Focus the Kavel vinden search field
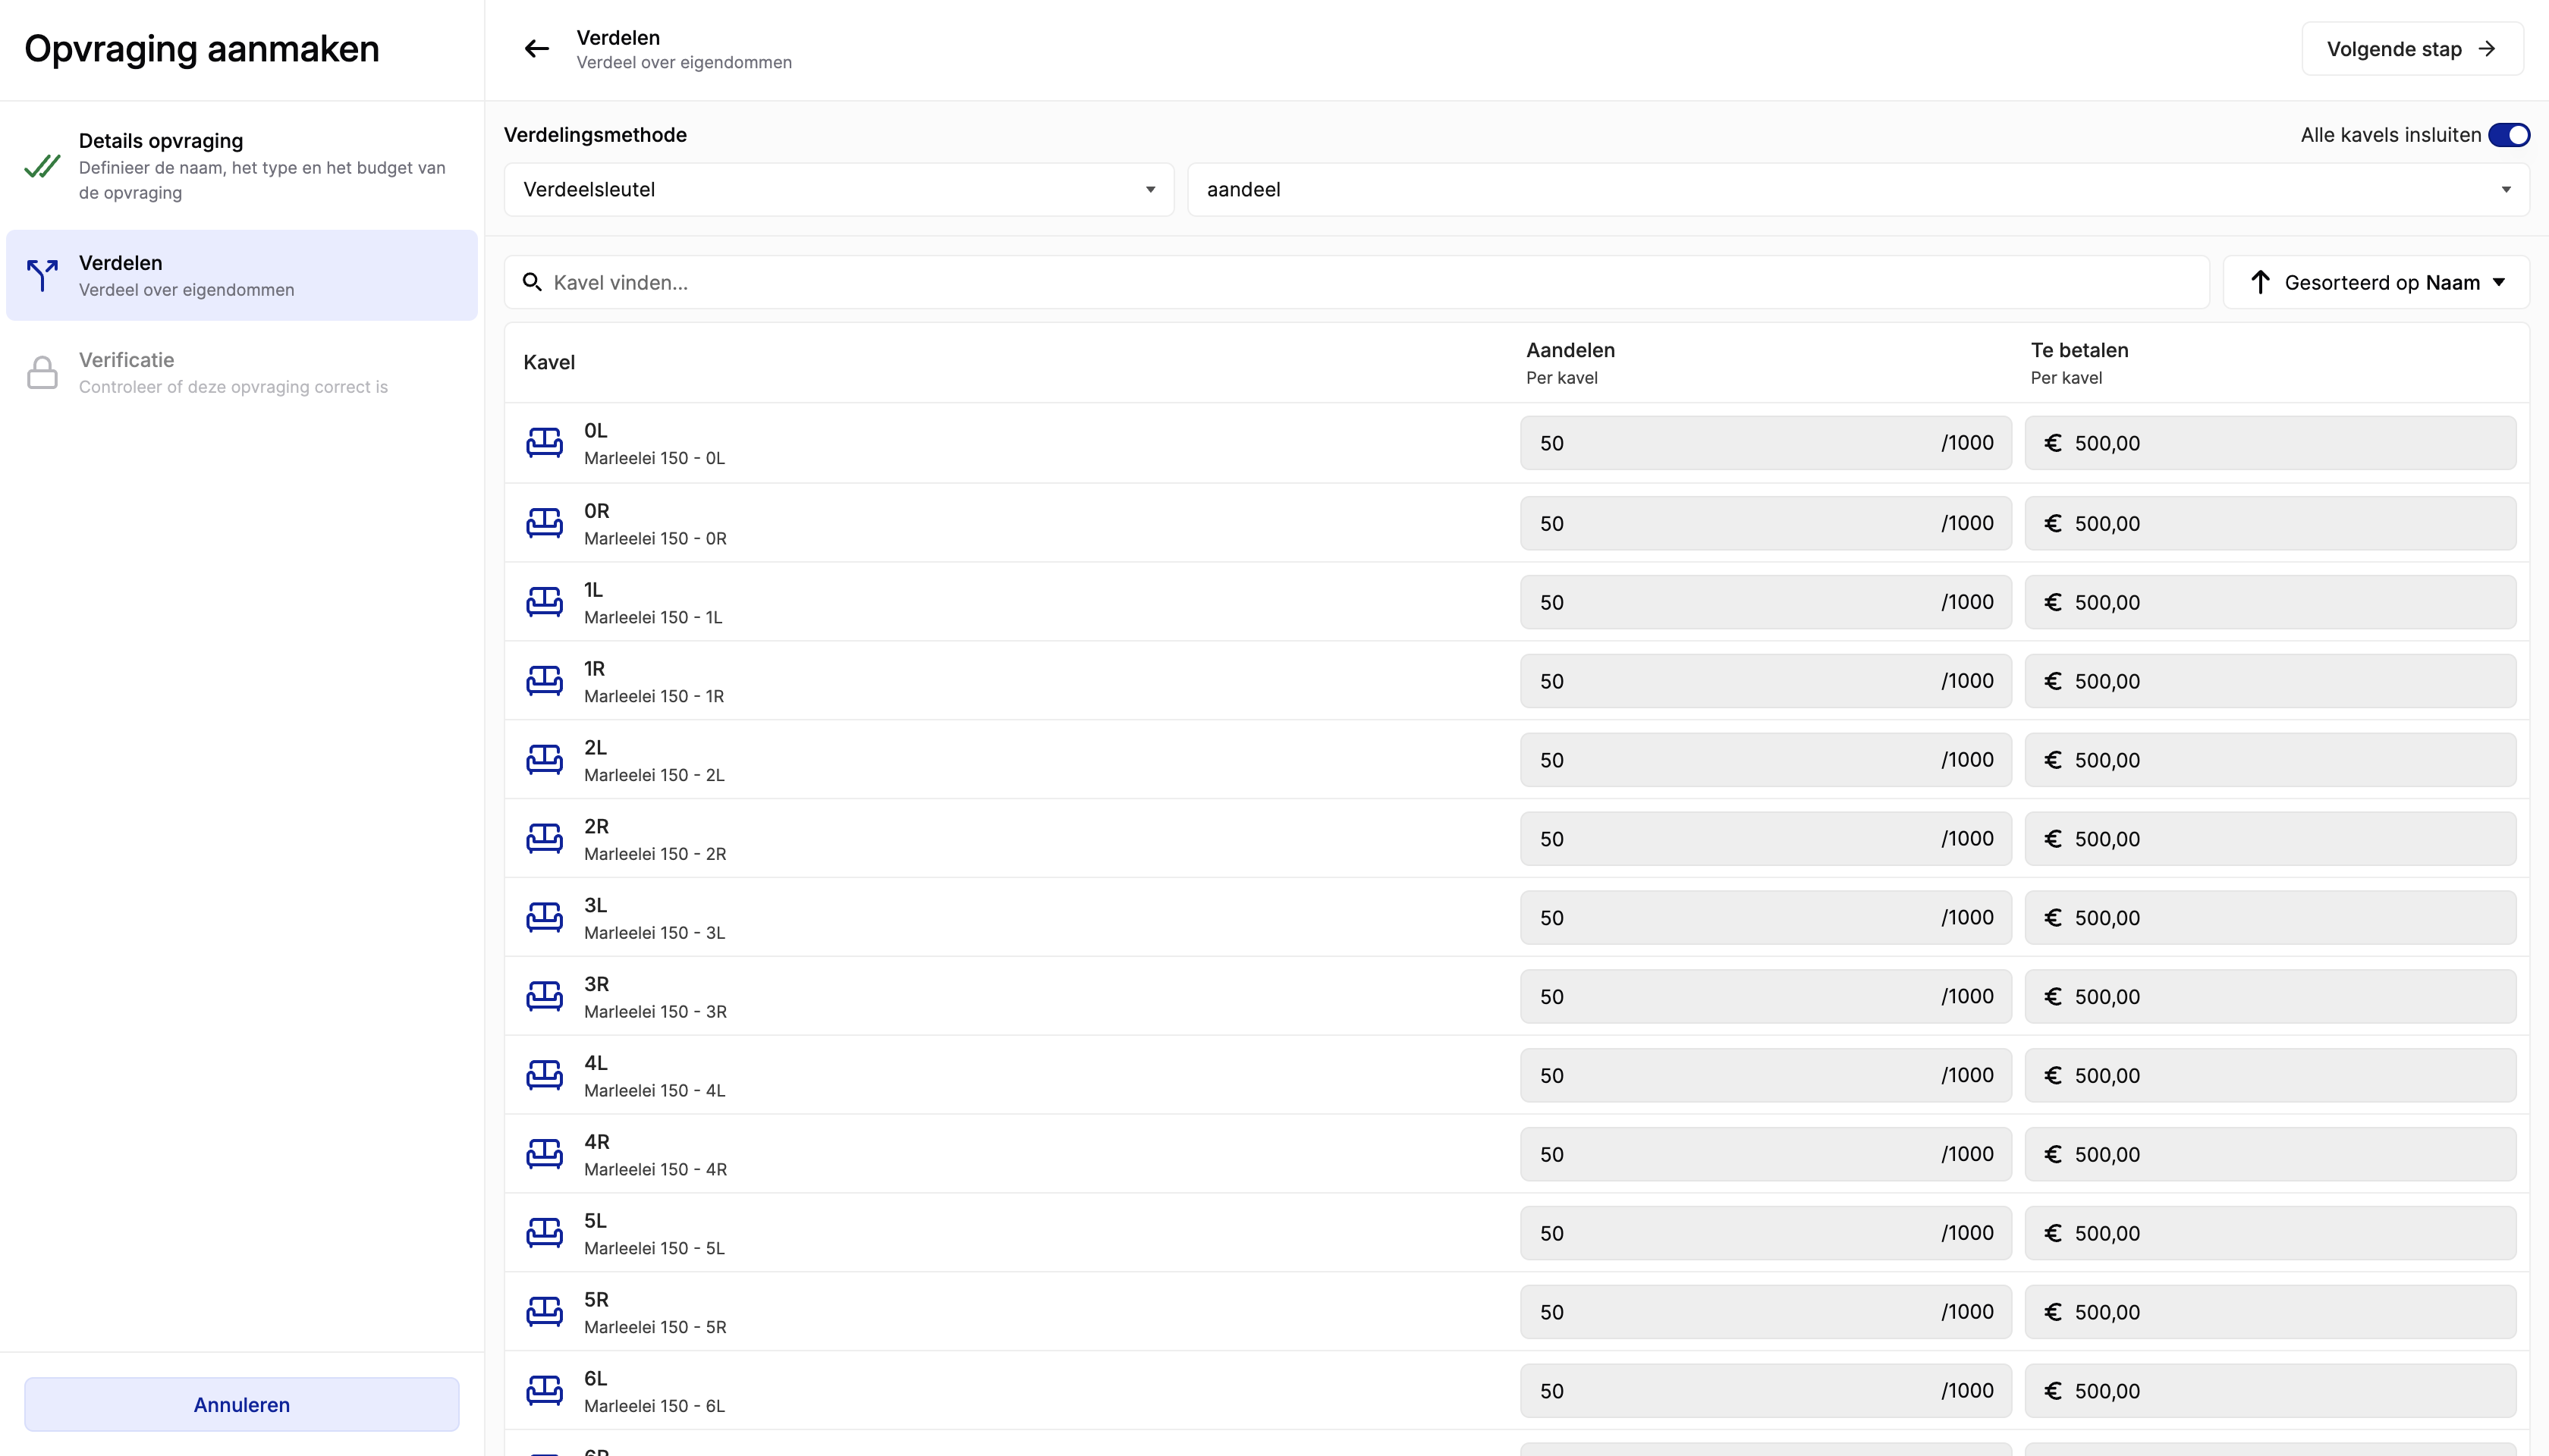 click(x=1356, y=283)
